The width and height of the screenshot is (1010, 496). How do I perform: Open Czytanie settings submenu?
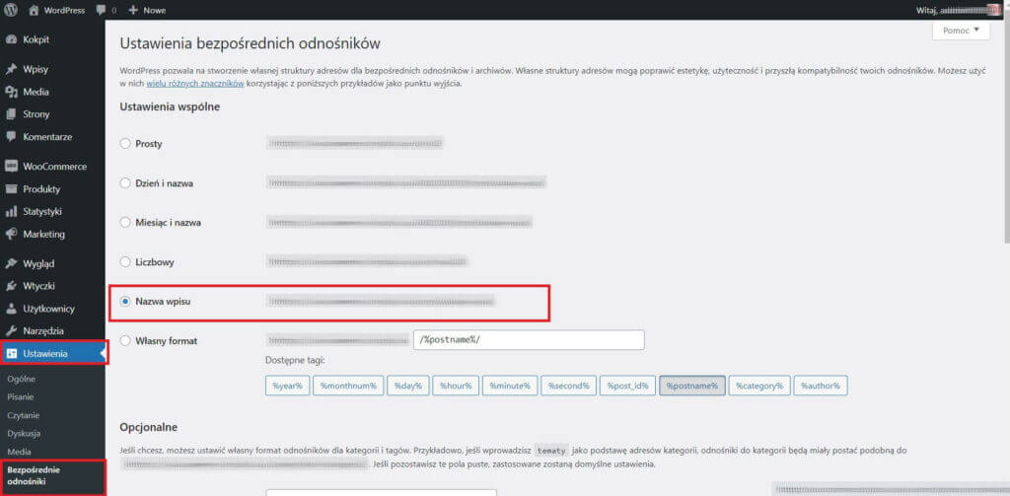click(24, 415)
